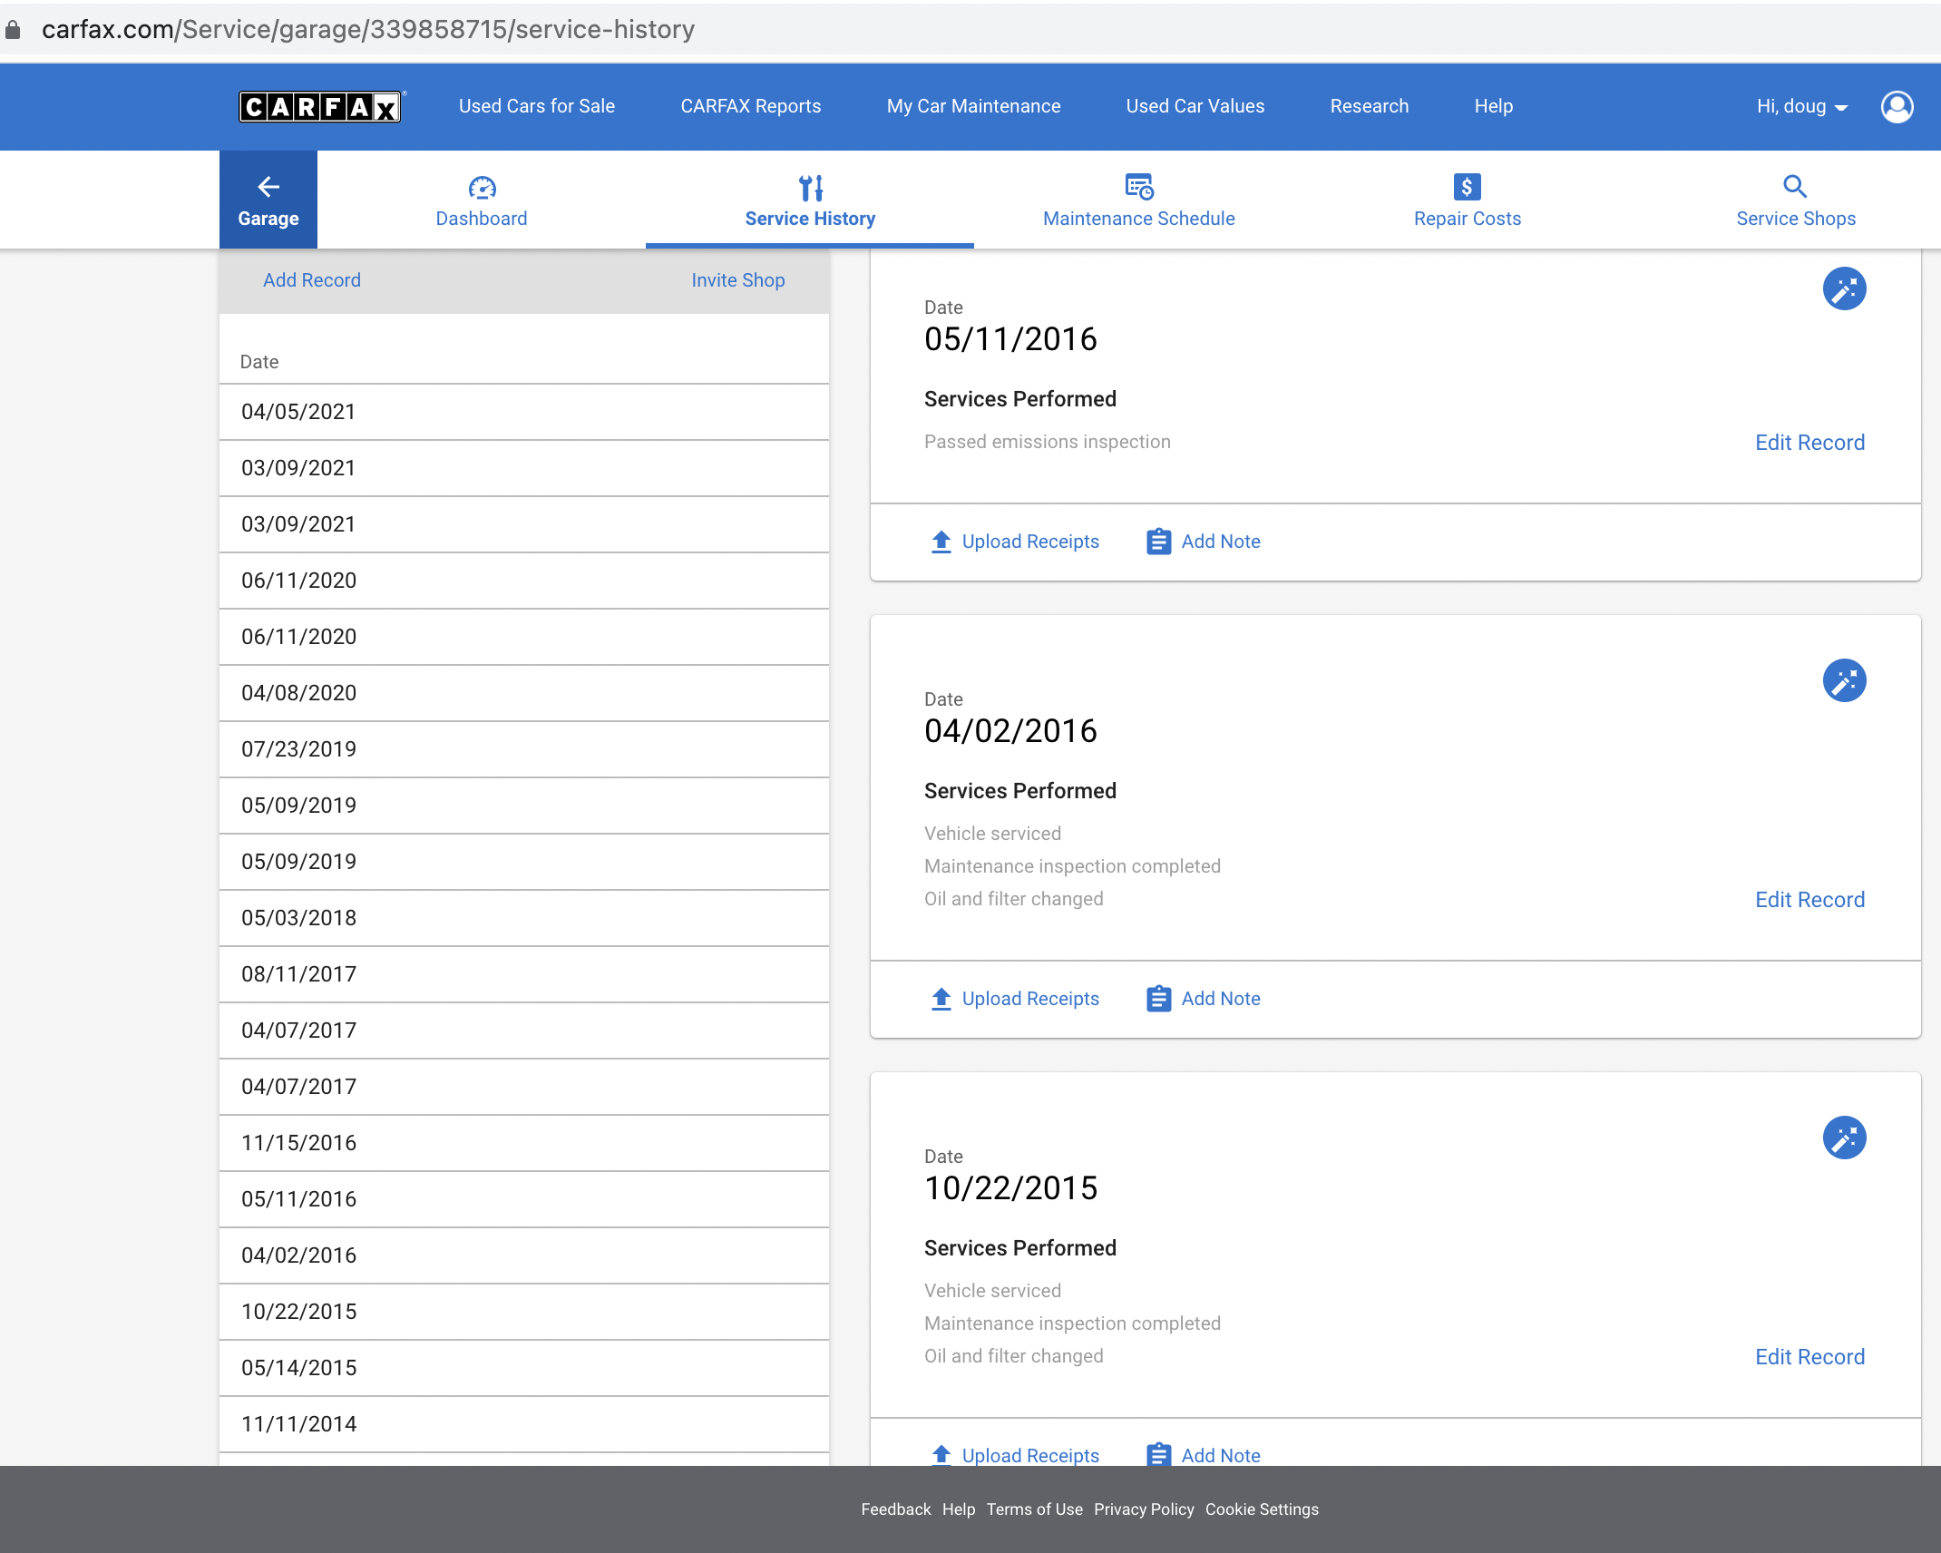Image resolution: width=1941 pixels, height=1553 pixels.
Task: Click the browser address bar URL
Action: click(368, 30)
